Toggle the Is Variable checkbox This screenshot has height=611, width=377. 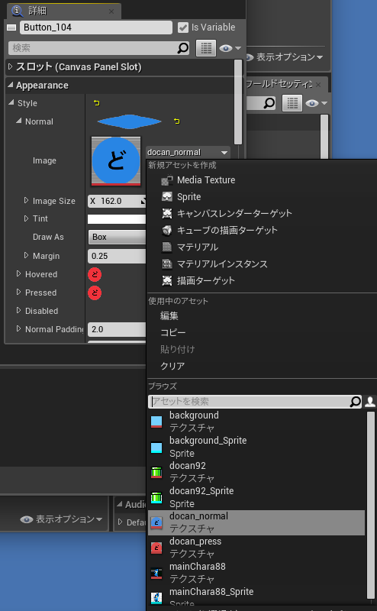(182, 27)
